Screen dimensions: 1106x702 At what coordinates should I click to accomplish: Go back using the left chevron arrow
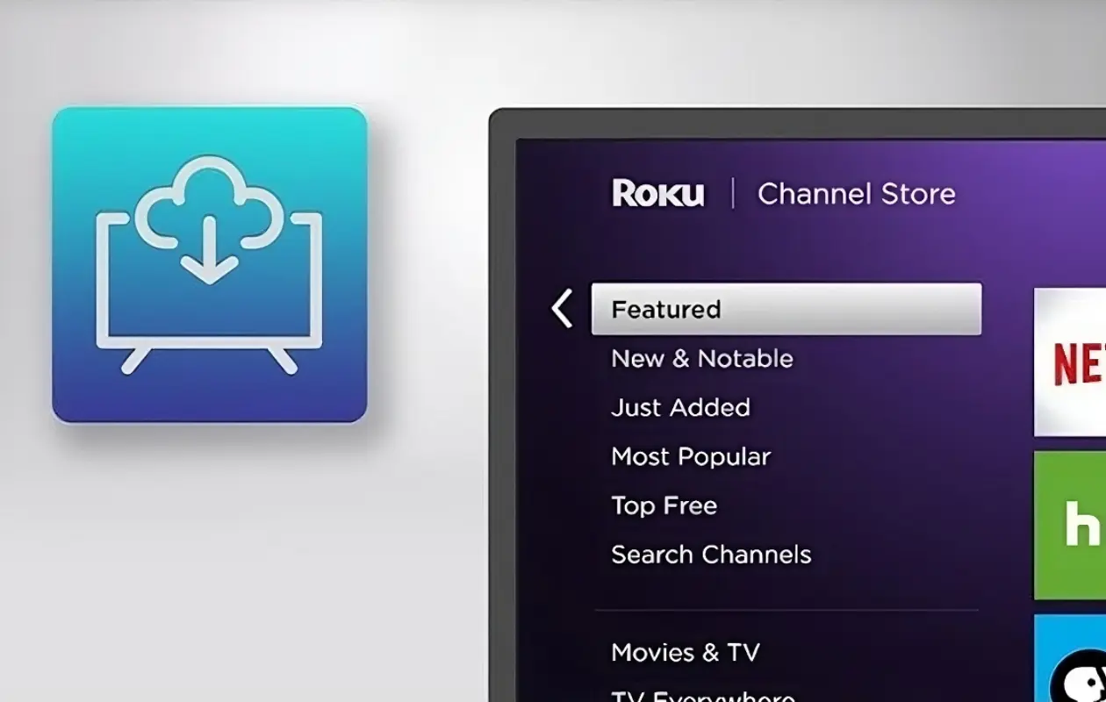562,309
